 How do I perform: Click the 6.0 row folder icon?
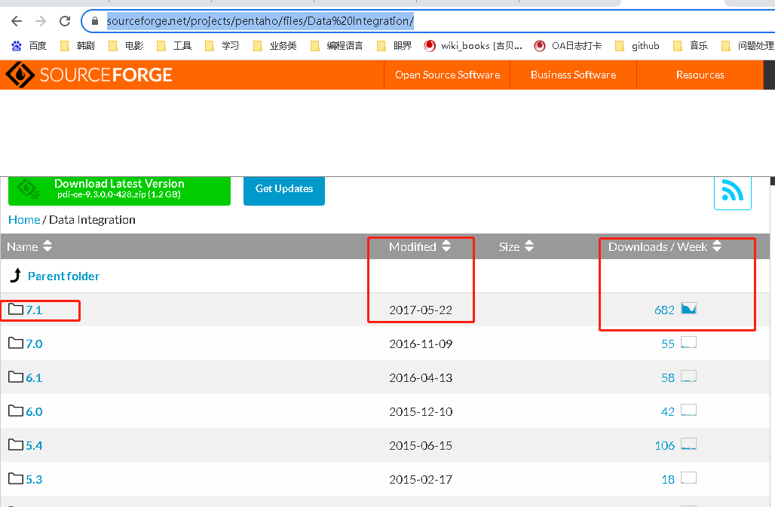[16, 411]
